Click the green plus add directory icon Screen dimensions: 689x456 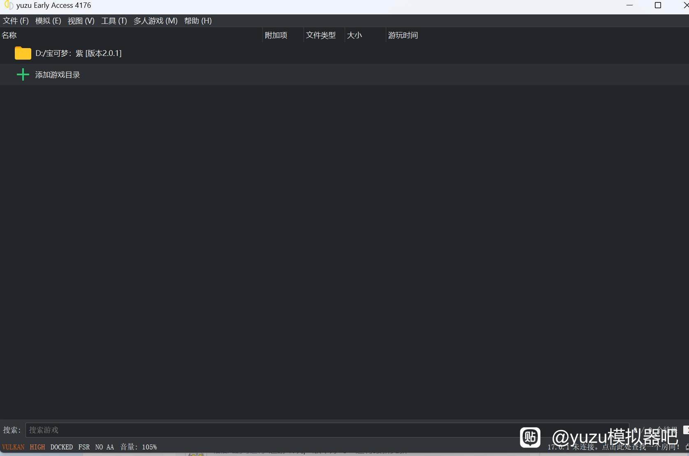point(23,74)
